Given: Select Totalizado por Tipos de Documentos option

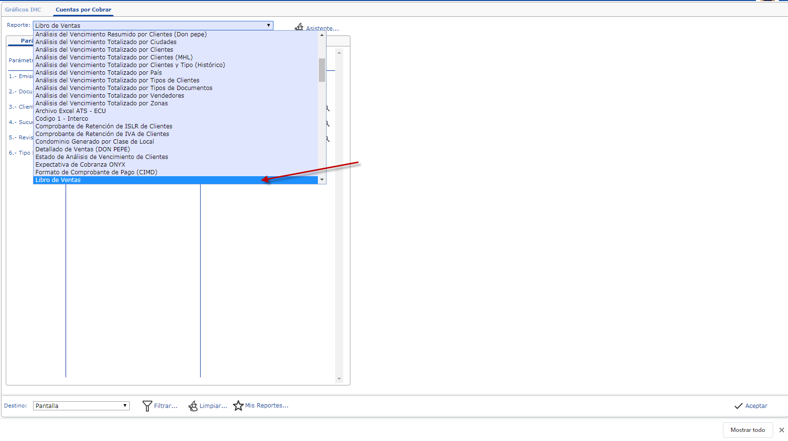Looking at the screenshot, I should pyautogui.click(x=175, y=88).
